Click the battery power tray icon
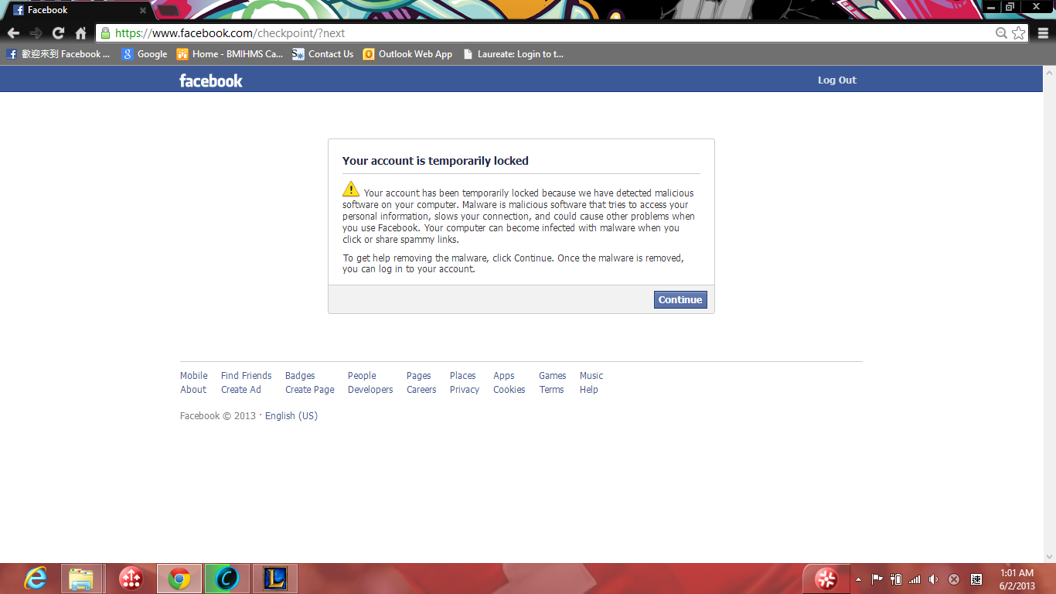Image resolution: width=1056 pixels, height=594 pixels. (897, 579)
